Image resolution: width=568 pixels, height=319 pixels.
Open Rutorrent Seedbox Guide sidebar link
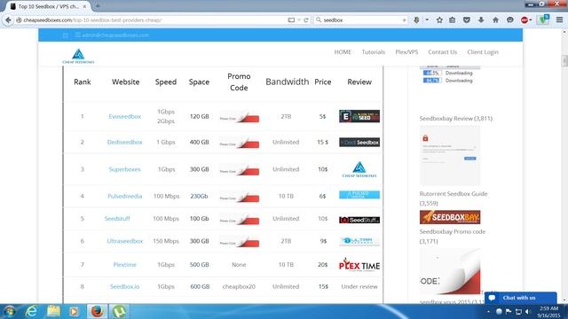pos(454,198)
